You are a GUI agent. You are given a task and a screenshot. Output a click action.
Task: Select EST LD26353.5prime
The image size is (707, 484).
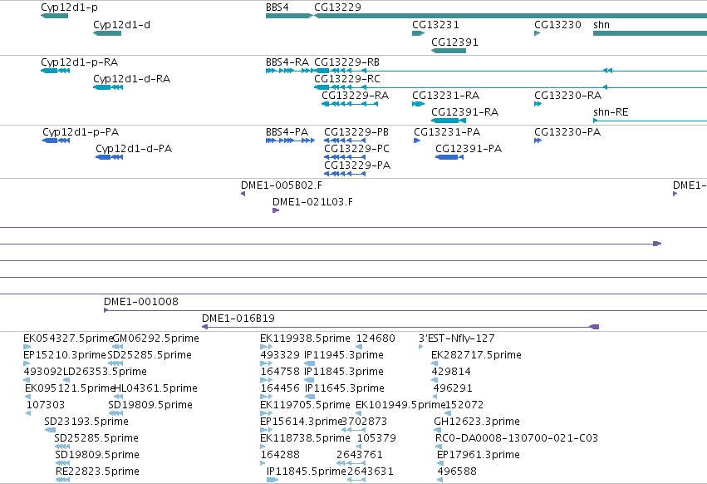point(66,380)
